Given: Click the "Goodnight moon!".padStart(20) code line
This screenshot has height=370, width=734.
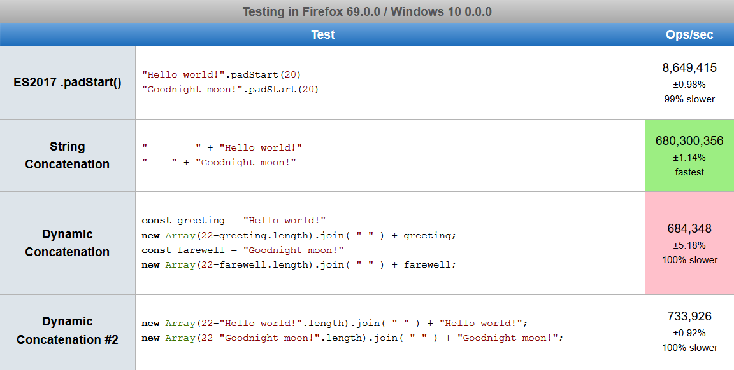Looking at the screenshot, I should [x=230, y=89].
